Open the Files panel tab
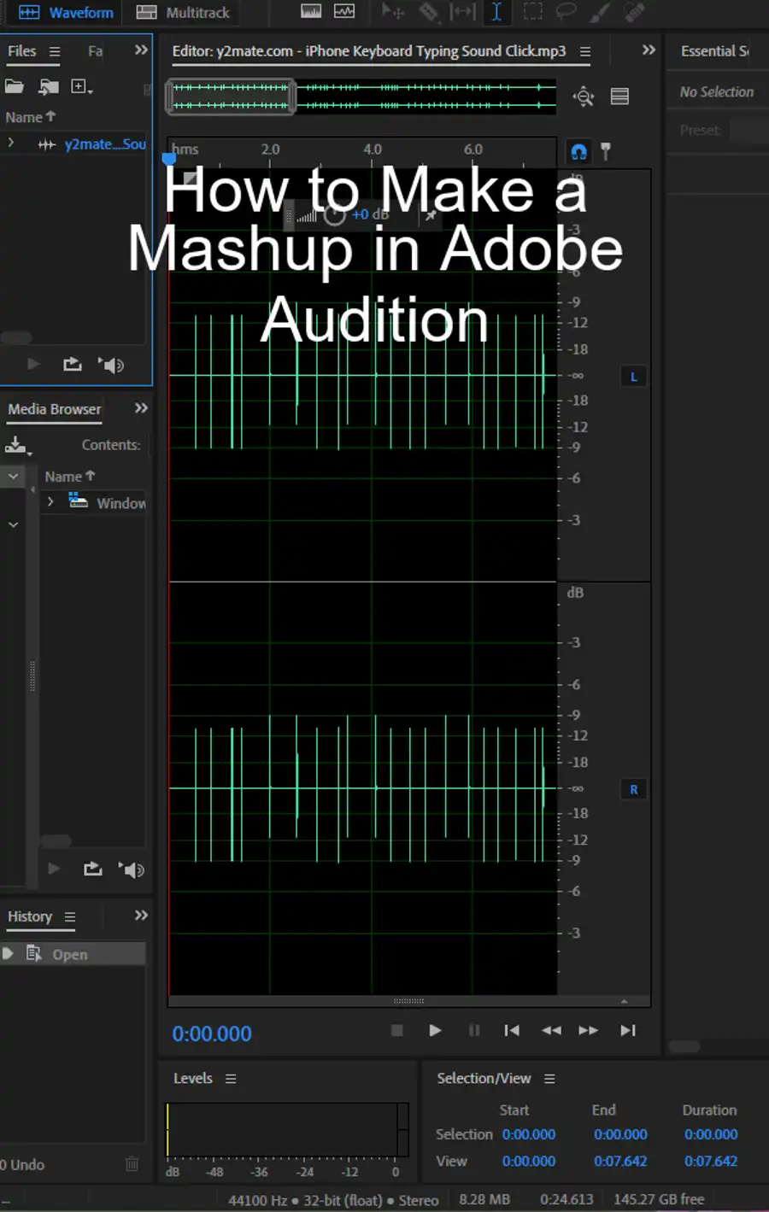The width and height of the screenshot is (769, 1212). tap(22, 51)
